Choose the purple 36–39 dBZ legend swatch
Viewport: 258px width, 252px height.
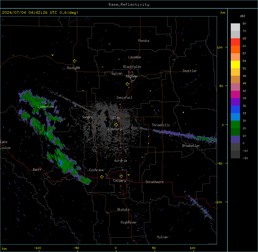pyautogui.click(x=235, y=102)
